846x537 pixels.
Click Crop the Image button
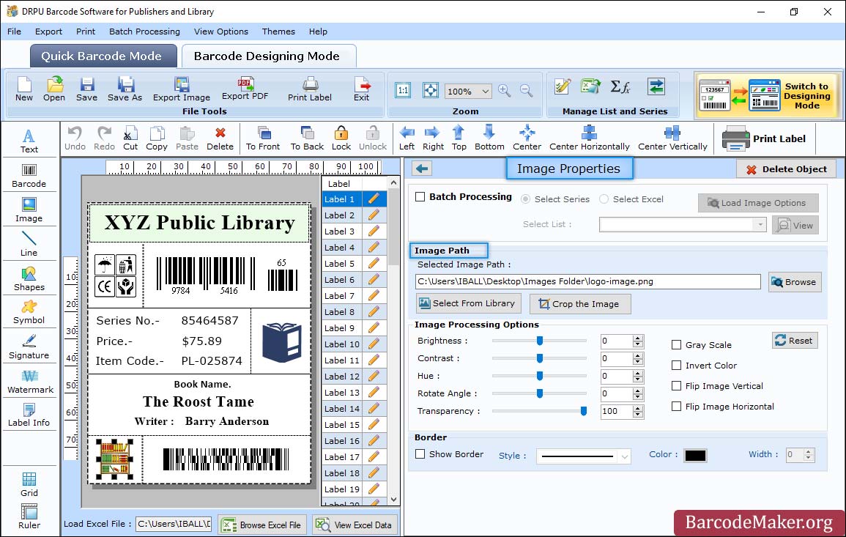coord(580,304)
